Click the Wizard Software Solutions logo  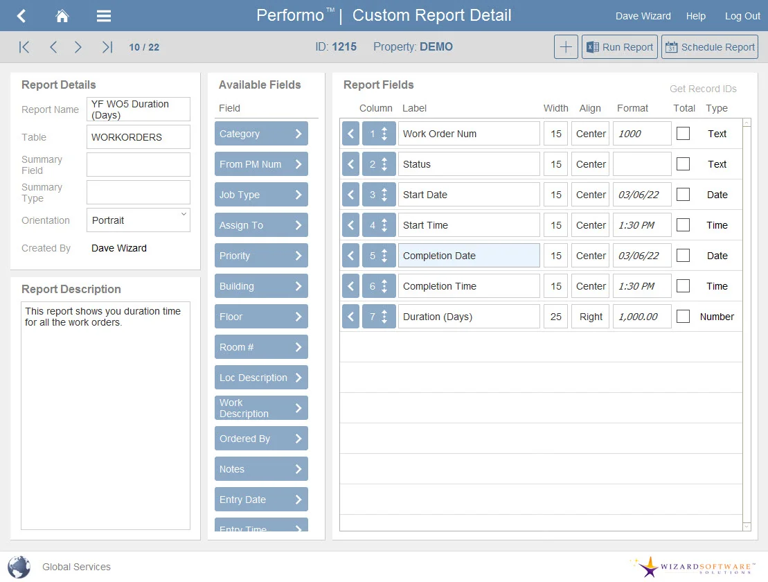tap(694, 567)
